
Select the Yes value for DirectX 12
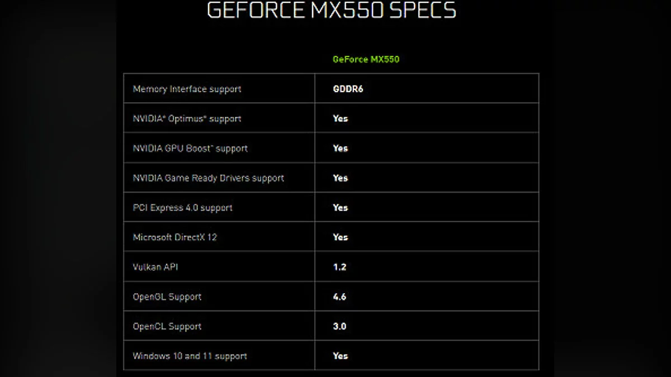340,237
